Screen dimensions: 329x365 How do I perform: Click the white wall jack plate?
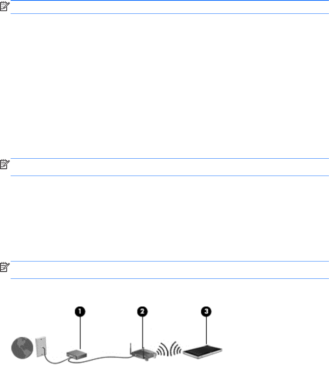click(41, 347)
